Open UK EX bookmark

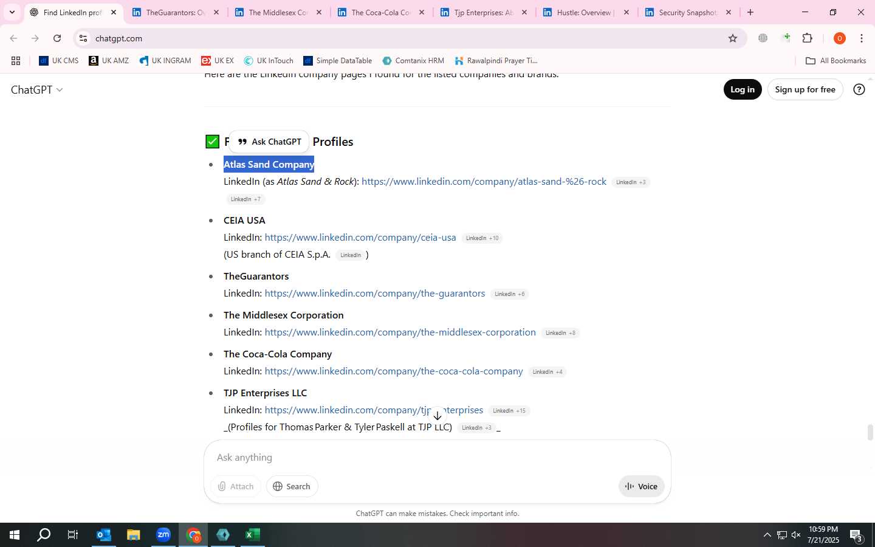coord(218,61)
